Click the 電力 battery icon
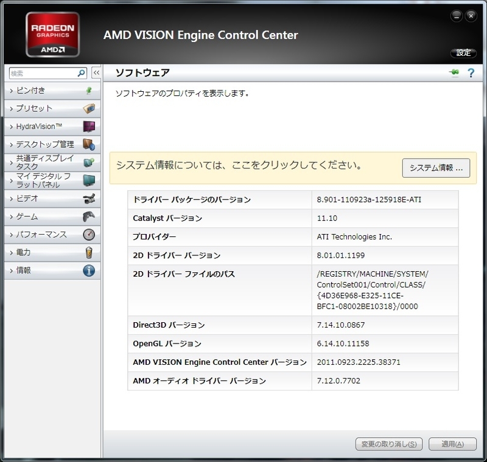 [x=89, y=252]
